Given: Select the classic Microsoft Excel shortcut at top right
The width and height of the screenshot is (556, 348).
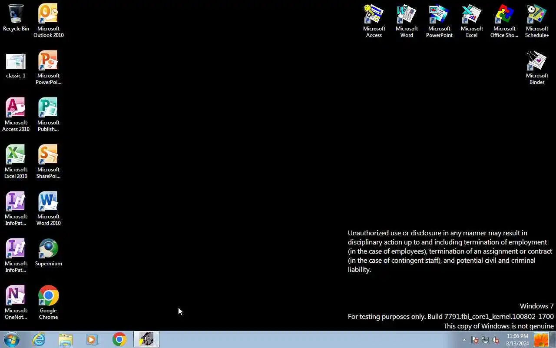Looking at the screenshot, I should pos(472,20).
